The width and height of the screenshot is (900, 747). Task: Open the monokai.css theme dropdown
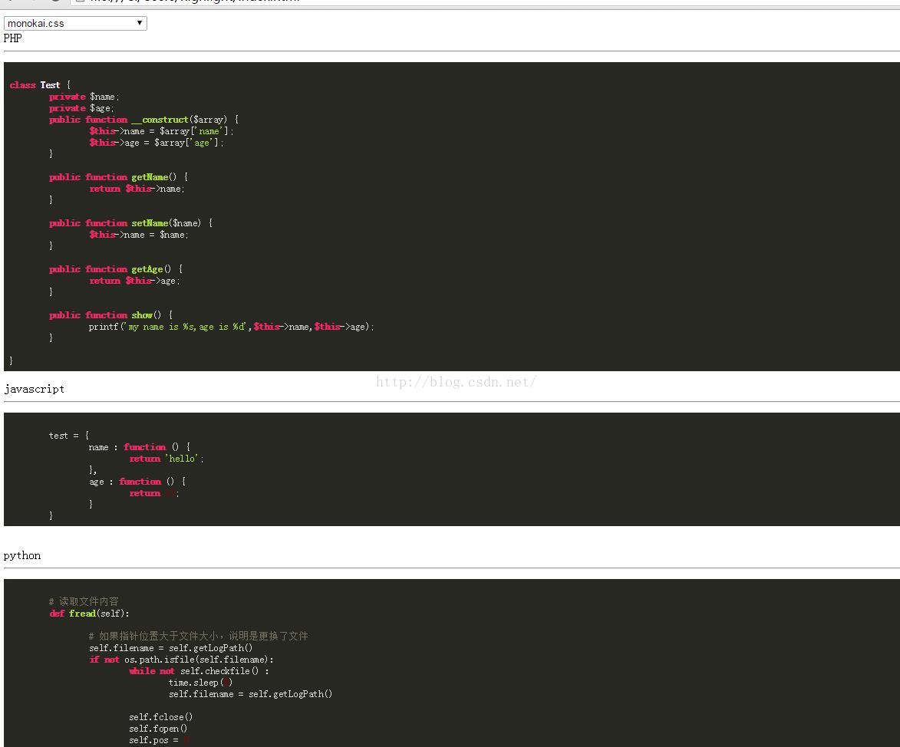75,23
